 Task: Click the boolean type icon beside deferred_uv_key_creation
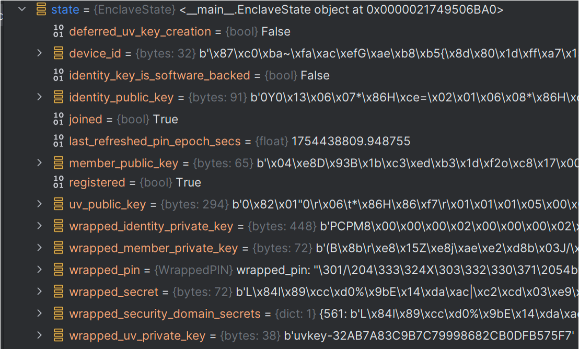(58, 31)
